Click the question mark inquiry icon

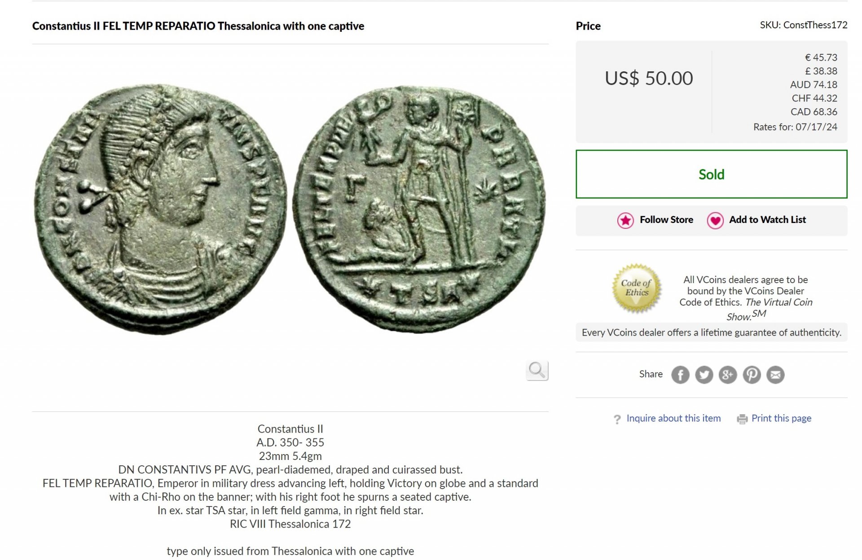click(617, 419)
